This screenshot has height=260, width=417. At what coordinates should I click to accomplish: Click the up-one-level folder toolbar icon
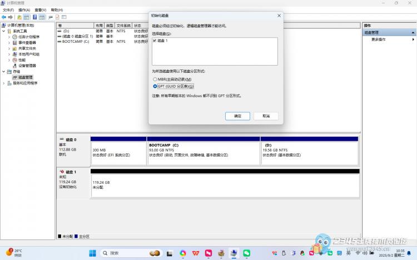click(x=19, y=17)
